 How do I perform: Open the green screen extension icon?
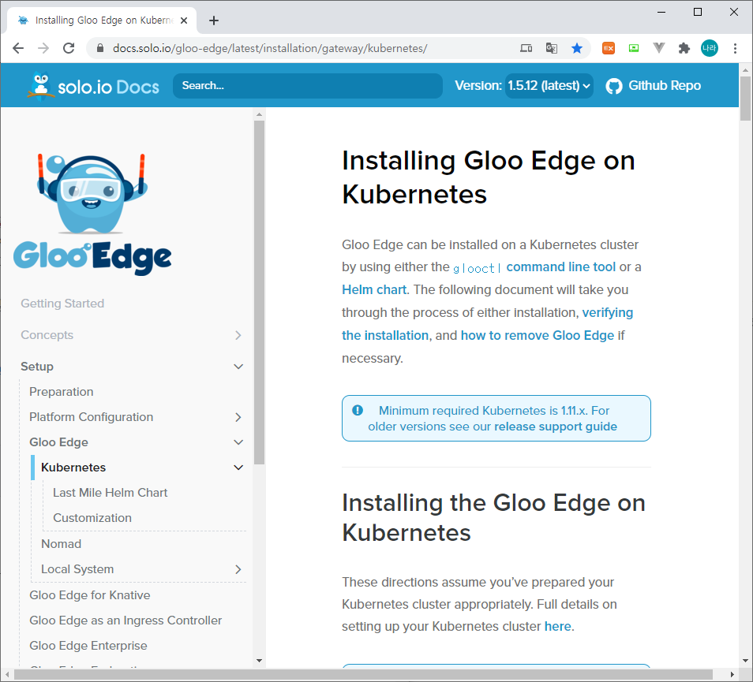[634, 48]
